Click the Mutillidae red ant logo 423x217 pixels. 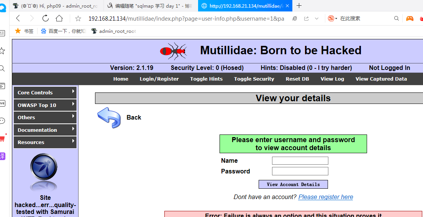pyautogui.click(x=173, y=51)
